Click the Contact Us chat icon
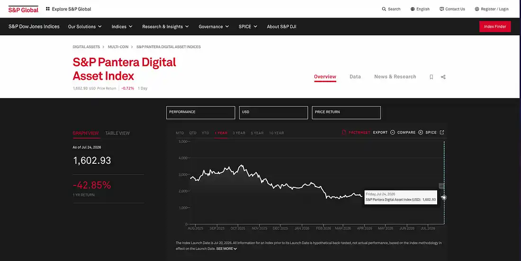 point(441,9)
